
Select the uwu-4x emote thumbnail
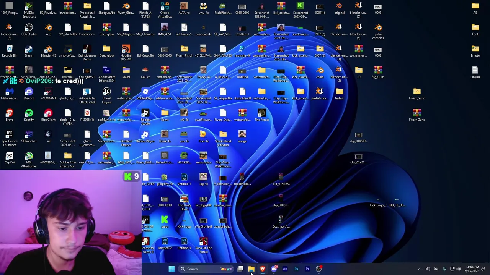tap(204, 8)
